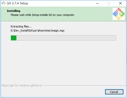The image size is (127, 98).
Task: Cancel the Git installation
Action: pos(114,92)
